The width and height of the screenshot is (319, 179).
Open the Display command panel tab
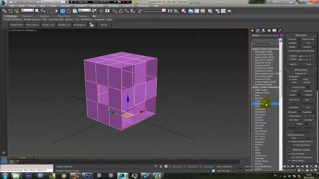(275, 30)
